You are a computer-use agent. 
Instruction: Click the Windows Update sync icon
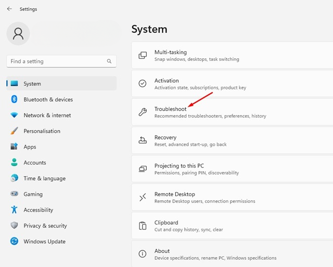[14, 241]
